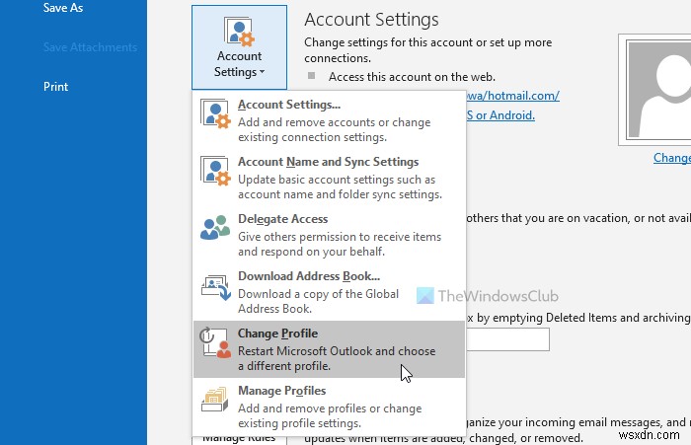Choose 'Account Settings...' menu entry
Screen dimensions: 691x445
pyautogui.click(x=329, y=119)
